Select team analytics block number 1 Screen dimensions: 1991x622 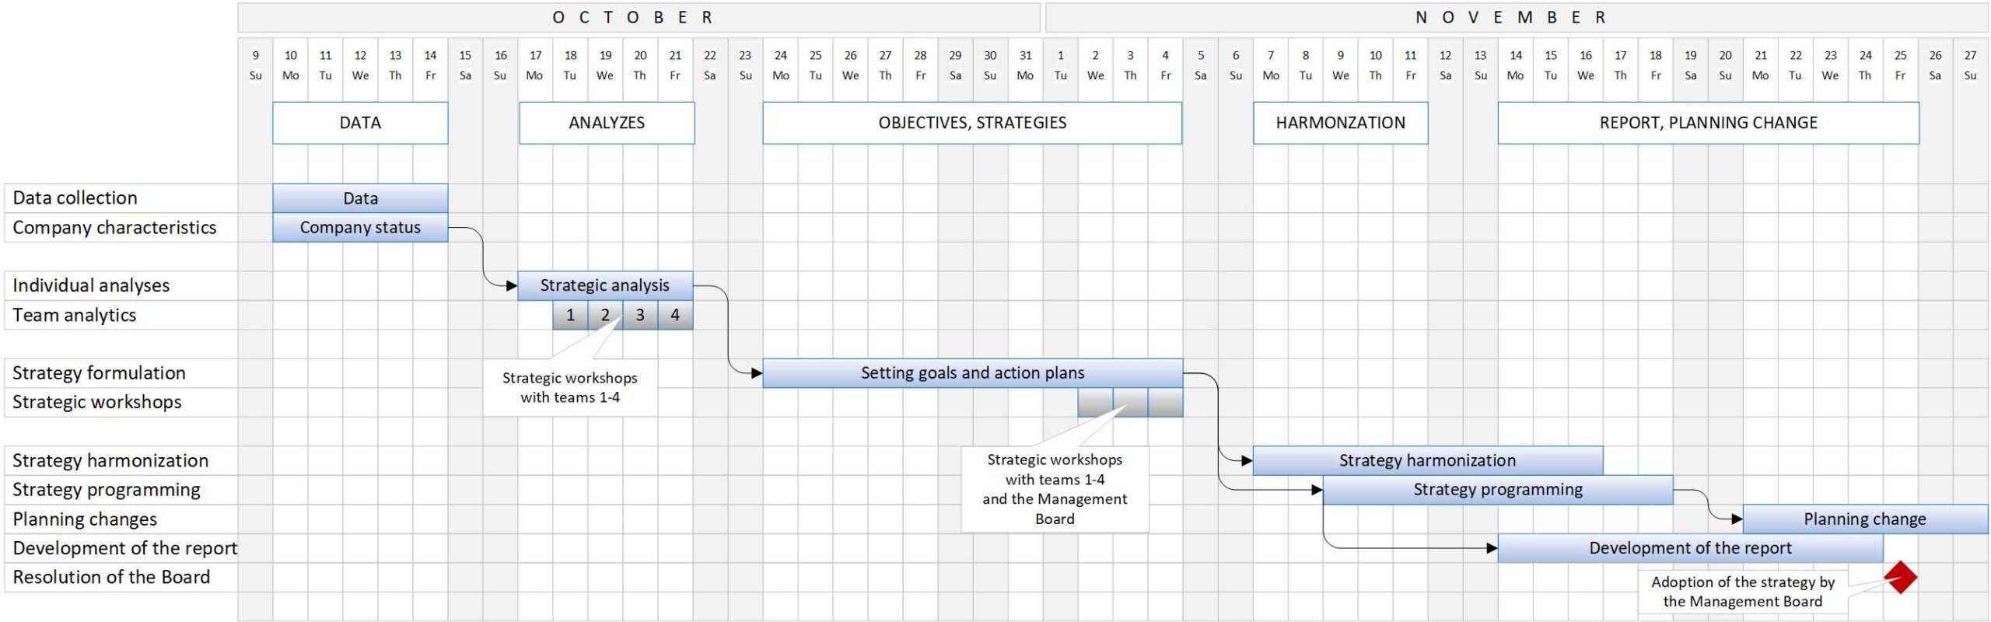[570, 315]
